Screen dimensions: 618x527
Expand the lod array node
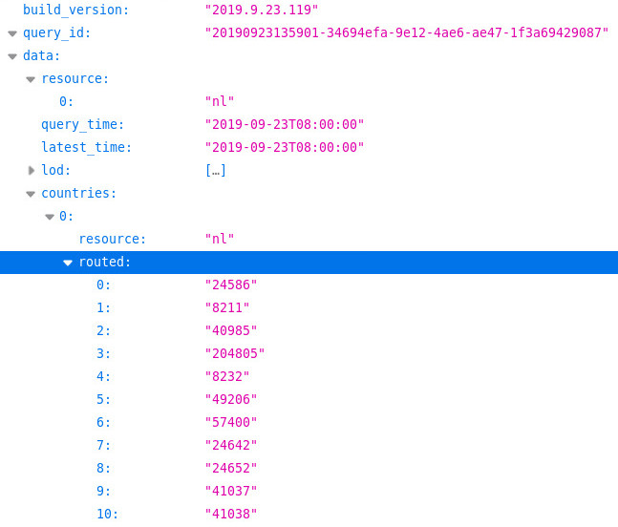(32, 170)
